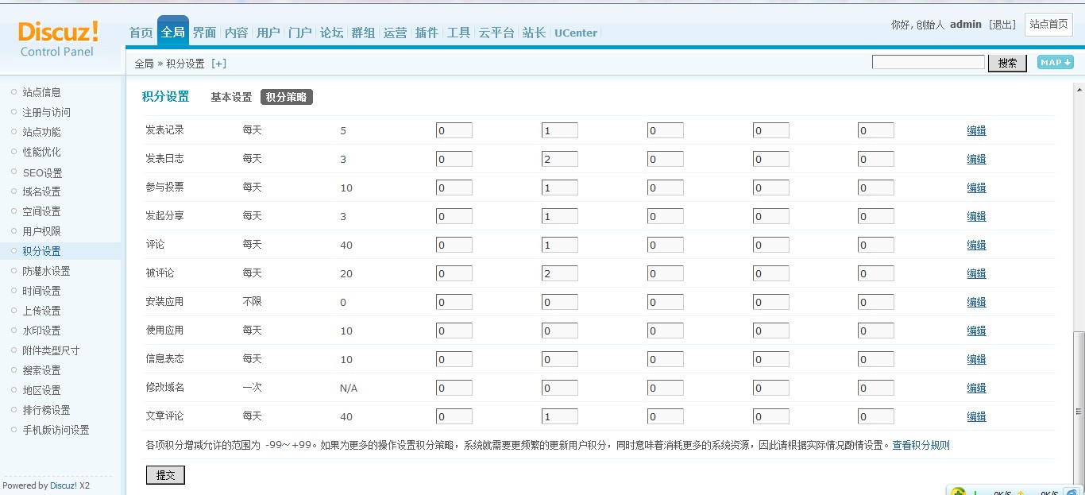The width and height of the screenshot is (1085, 495).
Task: Click the N/A cell in 修改域名 row
Action: coord(349,388)
